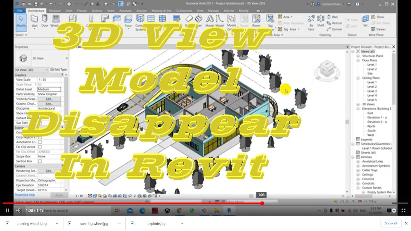Open the 3D View type selector dropdown
411x231 pixels.
coord(67,58)
